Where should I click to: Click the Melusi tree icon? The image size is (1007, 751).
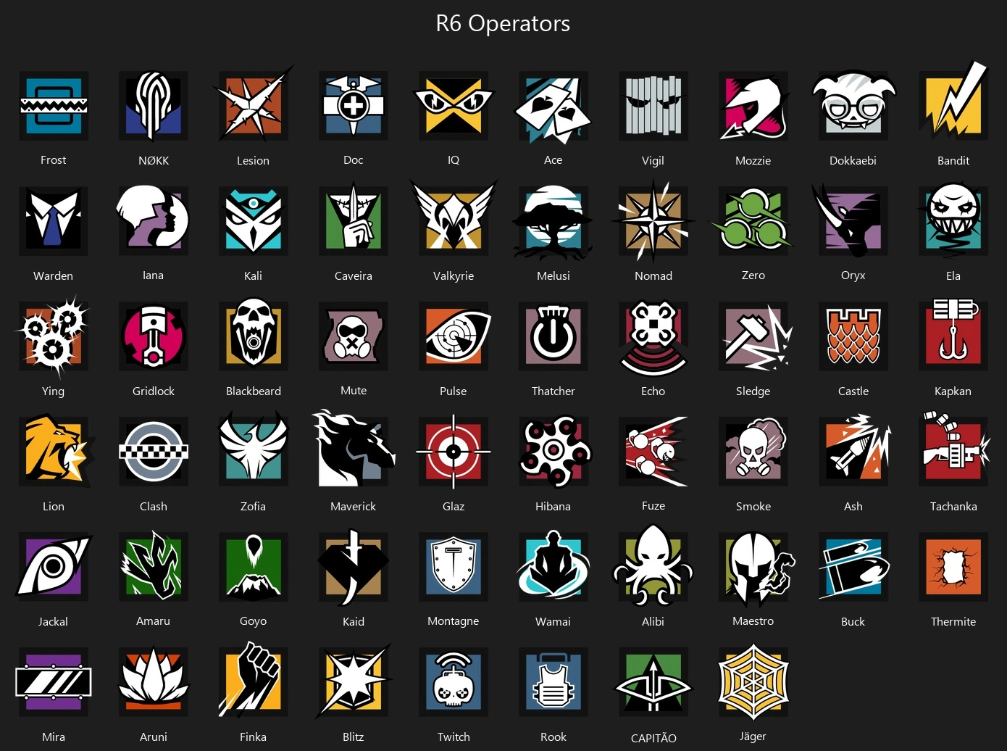click(553, 222)
